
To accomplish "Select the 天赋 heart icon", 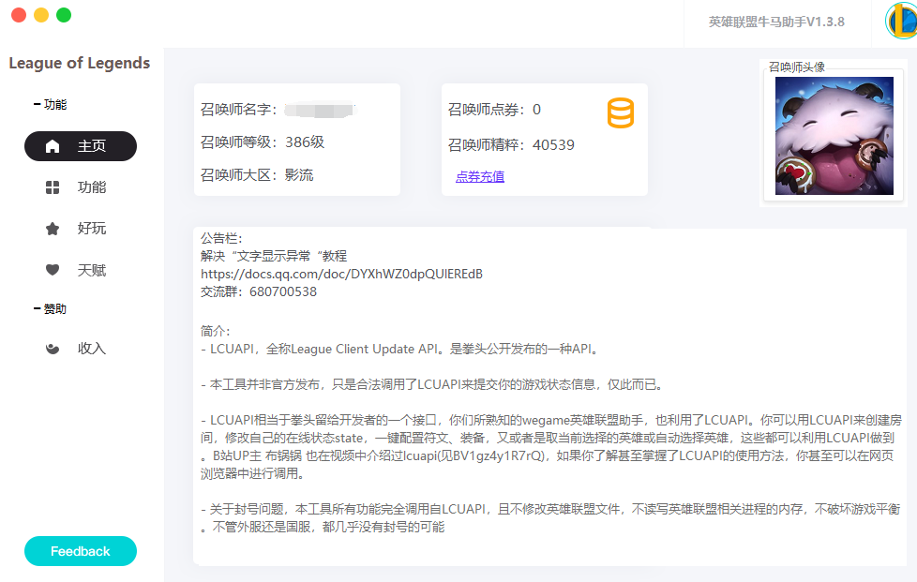I will 53,269.
